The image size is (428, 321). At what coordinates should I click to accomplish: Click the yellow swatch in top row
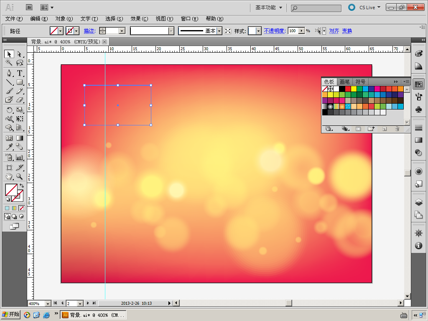point(354,89)
